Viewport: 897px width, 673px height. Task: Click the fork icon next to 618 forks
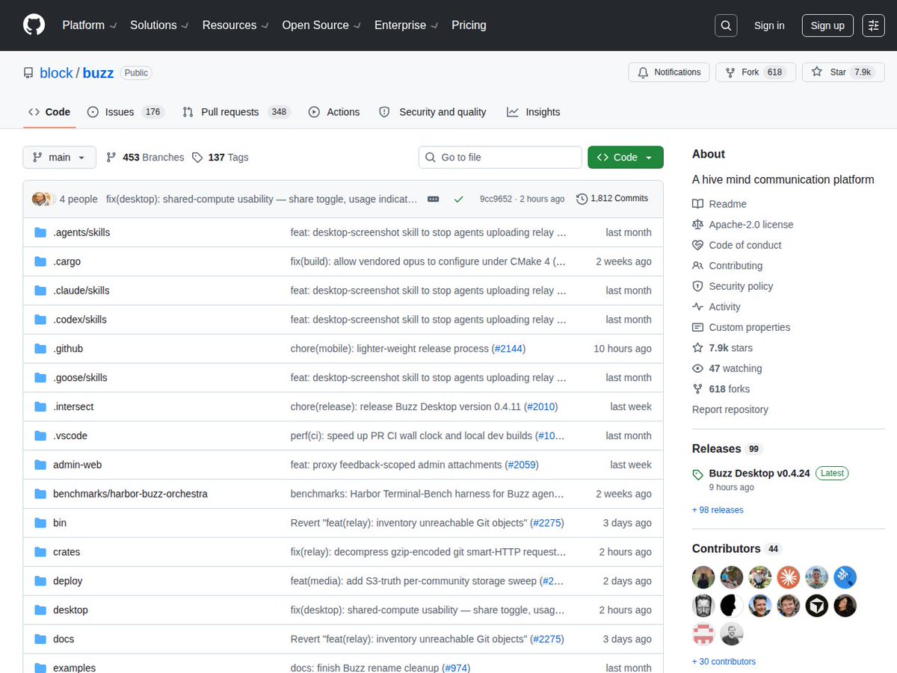coord(698,389)
